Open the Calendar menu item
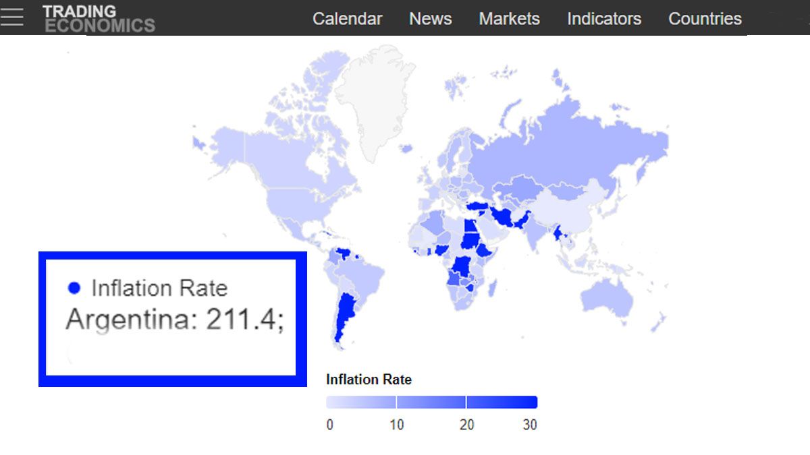810x455 pixels. 347,19
